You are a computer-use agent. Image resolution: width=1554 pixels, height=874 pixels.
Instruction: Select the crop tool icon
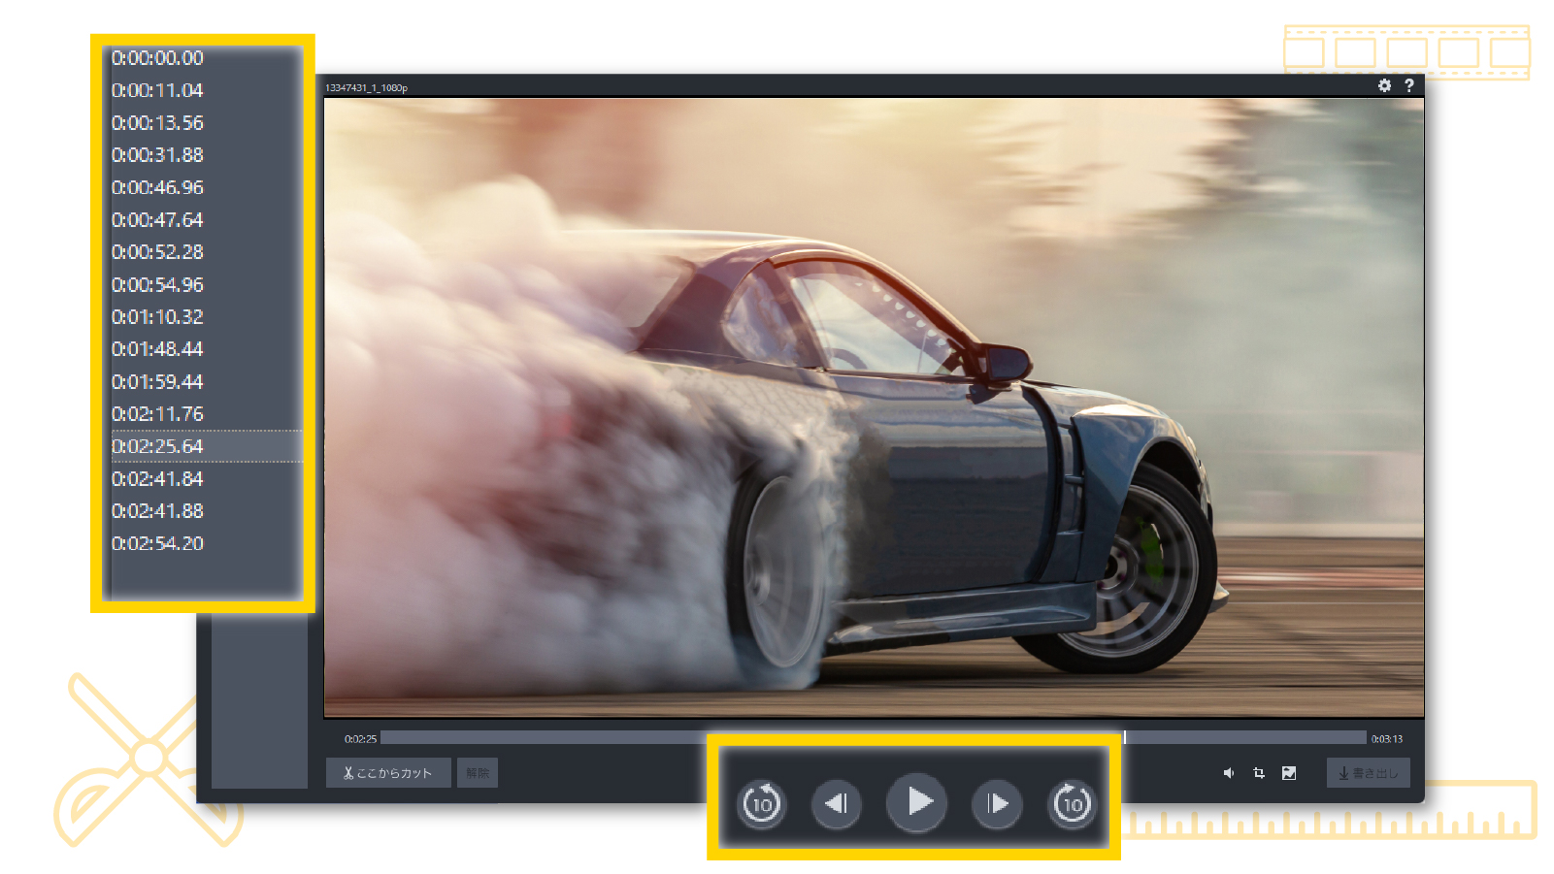1259,773
